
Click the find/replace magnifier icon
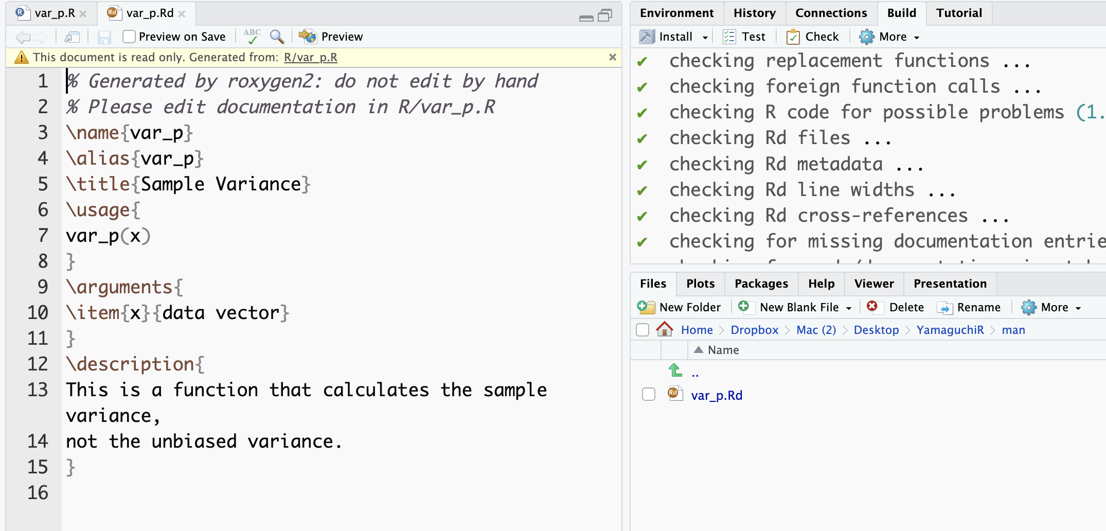[277, 37]
